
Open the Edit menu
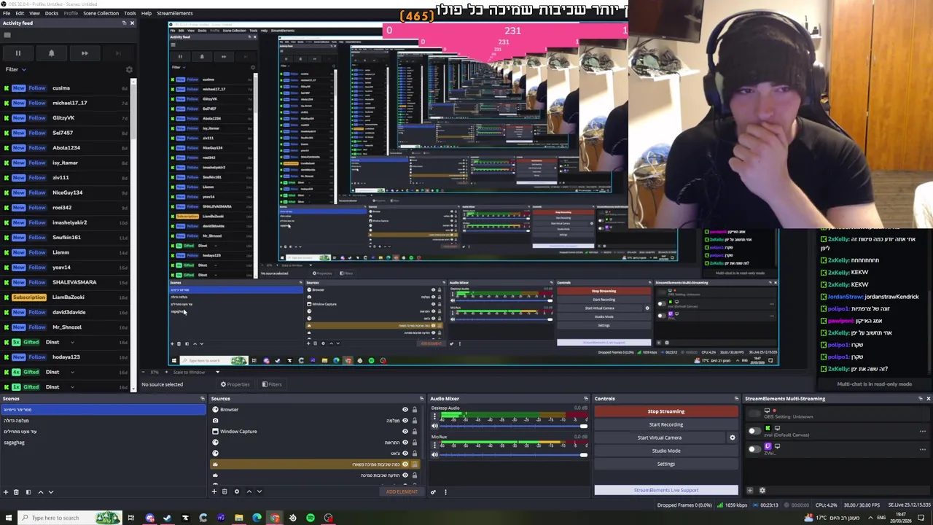pos(20,13)
